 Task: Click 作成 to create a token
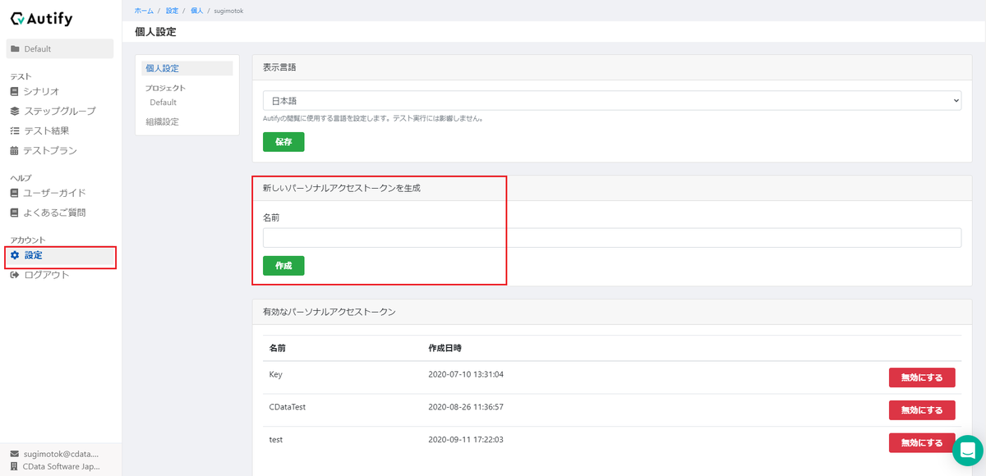283,265
